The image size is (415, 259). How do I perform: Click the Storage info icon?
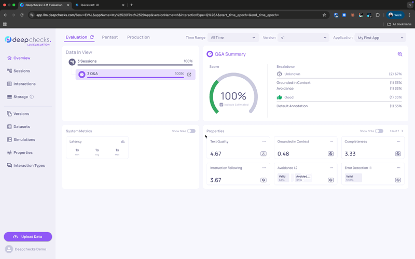(32, 97)
